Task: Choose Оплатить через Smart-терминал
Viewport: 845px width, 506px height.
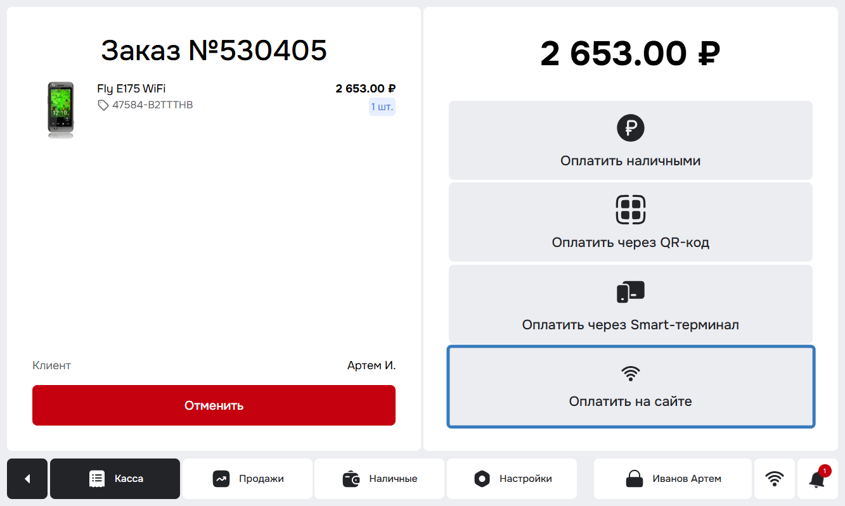Action: [x=631, y=304]
